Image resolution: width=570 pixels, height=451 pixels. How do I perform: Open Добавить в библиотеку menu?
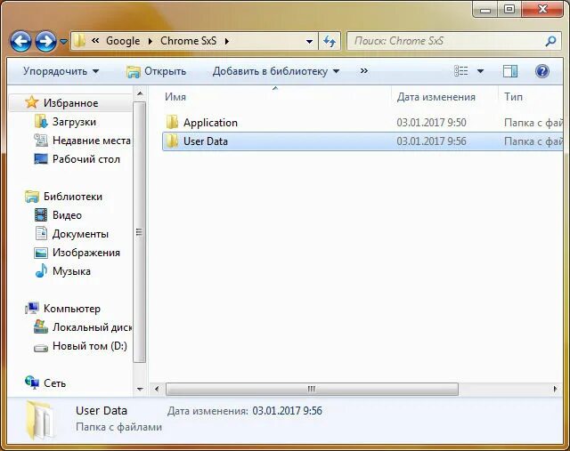(276, 71)
